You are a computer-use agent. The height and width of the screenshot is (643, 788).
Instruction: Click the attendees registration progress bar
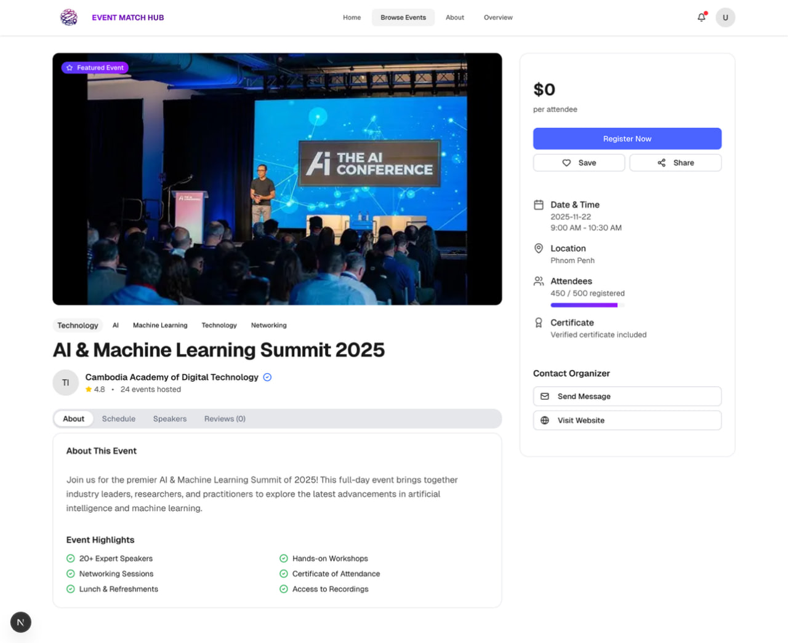(587, 305)
